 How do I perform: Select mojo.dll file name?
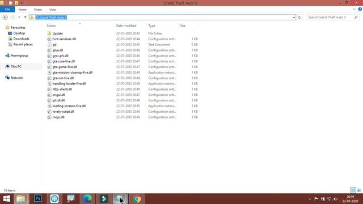pos(58,117)
